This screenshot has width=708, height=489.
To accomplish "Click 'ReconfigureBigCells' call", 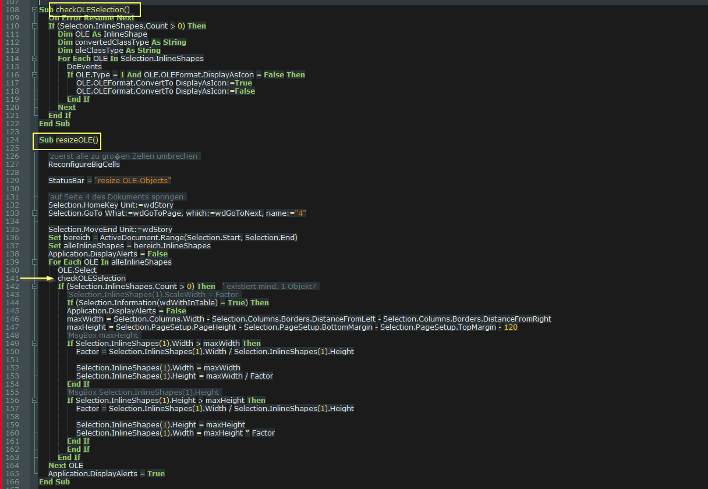I will (84, 165).
